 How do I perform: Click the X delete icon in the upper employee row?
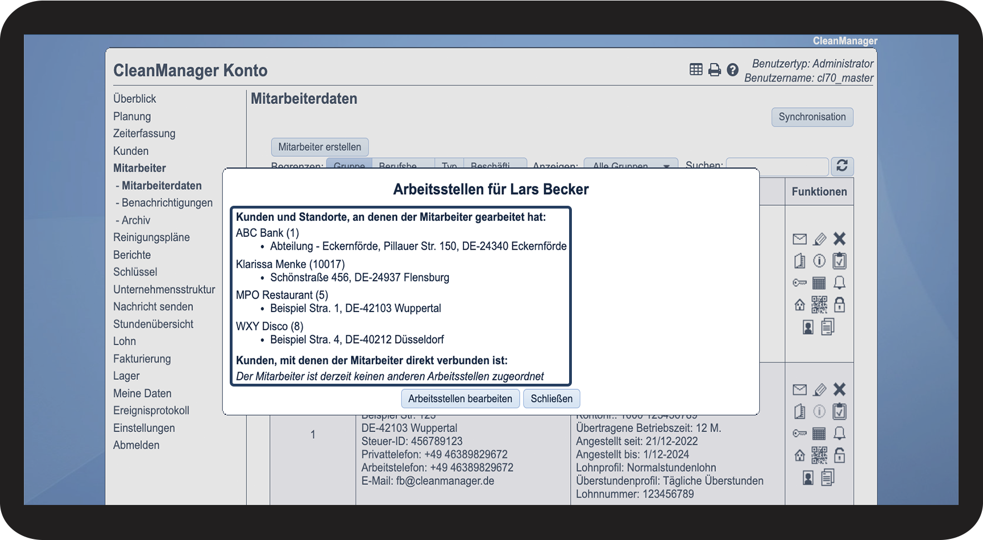839,239
